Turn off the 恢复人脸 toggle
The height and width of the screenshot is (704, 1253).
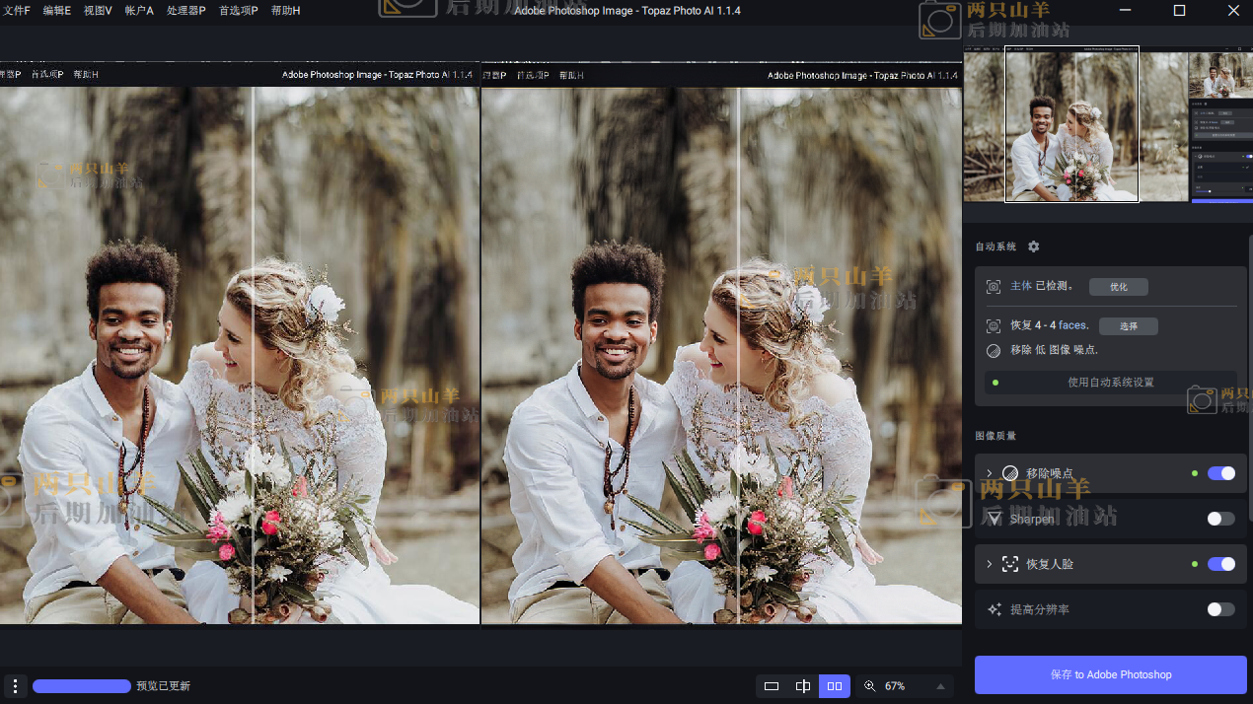pyautogui.click(x=1220, y=564)
